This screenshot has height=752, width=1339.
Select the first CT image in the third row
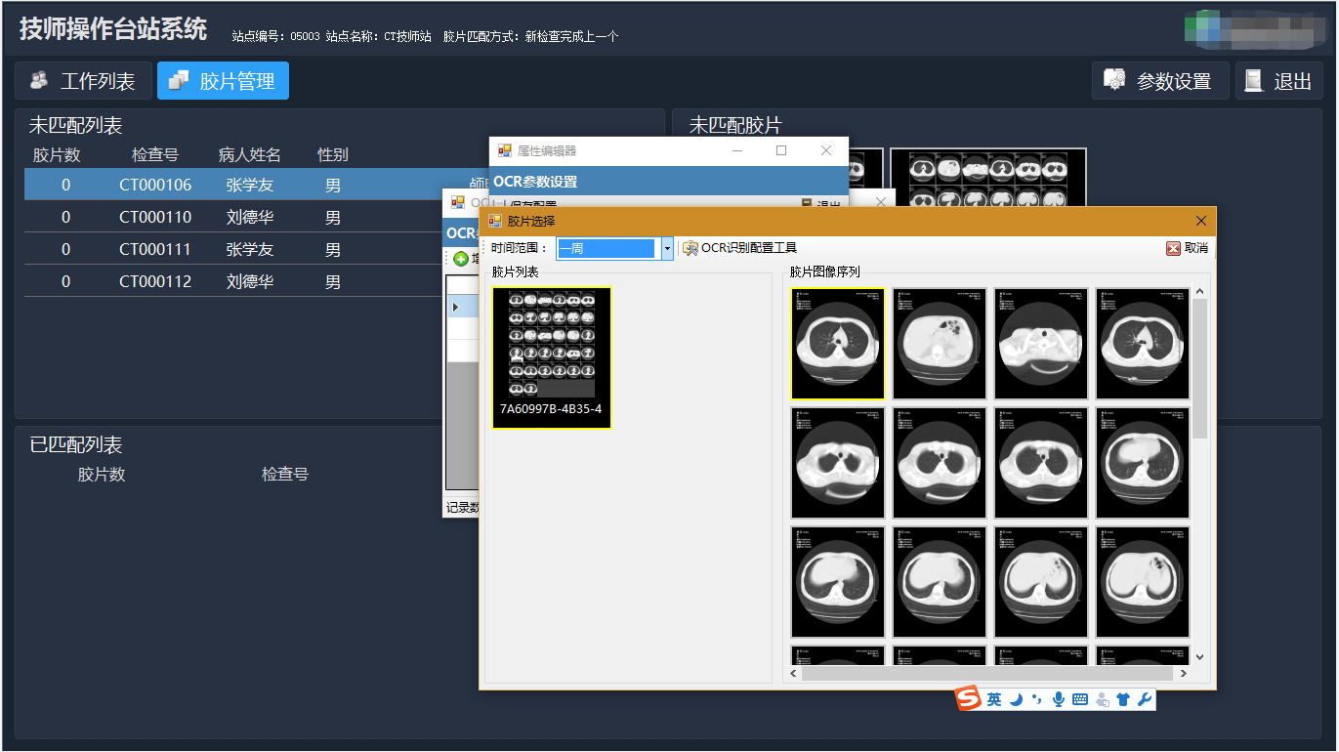[x=838, y=582]
